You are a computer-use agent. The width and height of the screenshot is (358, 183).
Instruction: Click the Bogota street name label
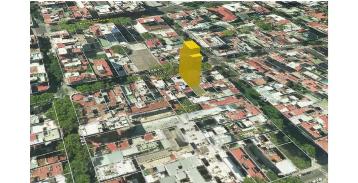click(157, 73)
